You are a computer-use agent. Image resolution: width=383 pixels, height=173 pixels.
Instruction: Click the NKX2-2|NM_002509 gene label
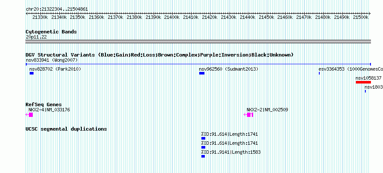point(267,110)
